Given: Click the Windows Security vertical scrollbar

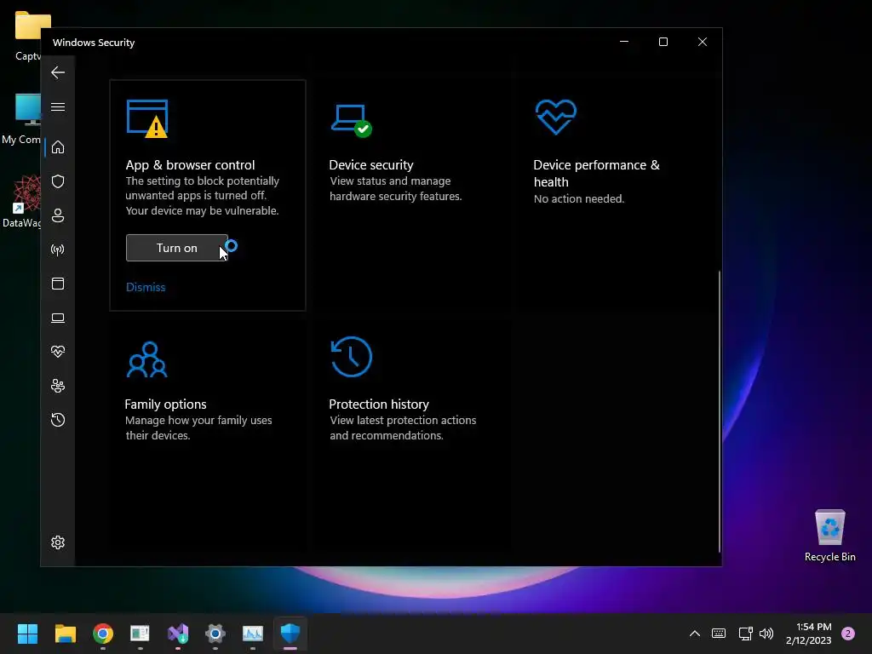Looking at the screenshot, I should point(720,411).
